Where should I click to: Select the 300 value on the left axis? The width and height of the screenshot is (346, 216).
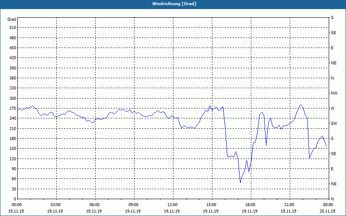pyautogui.click(x=13, y=98)
